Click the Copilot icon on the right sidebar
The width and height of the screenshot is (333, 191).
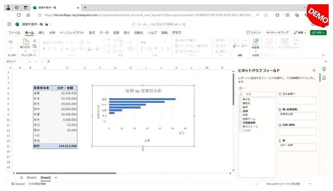(x=324, y=69)
